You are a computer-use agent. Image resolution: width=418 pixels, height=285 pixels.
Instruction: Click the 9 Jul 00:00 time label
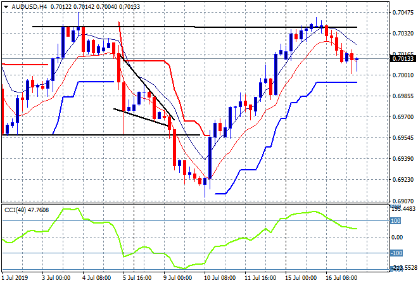click(177, 278)
